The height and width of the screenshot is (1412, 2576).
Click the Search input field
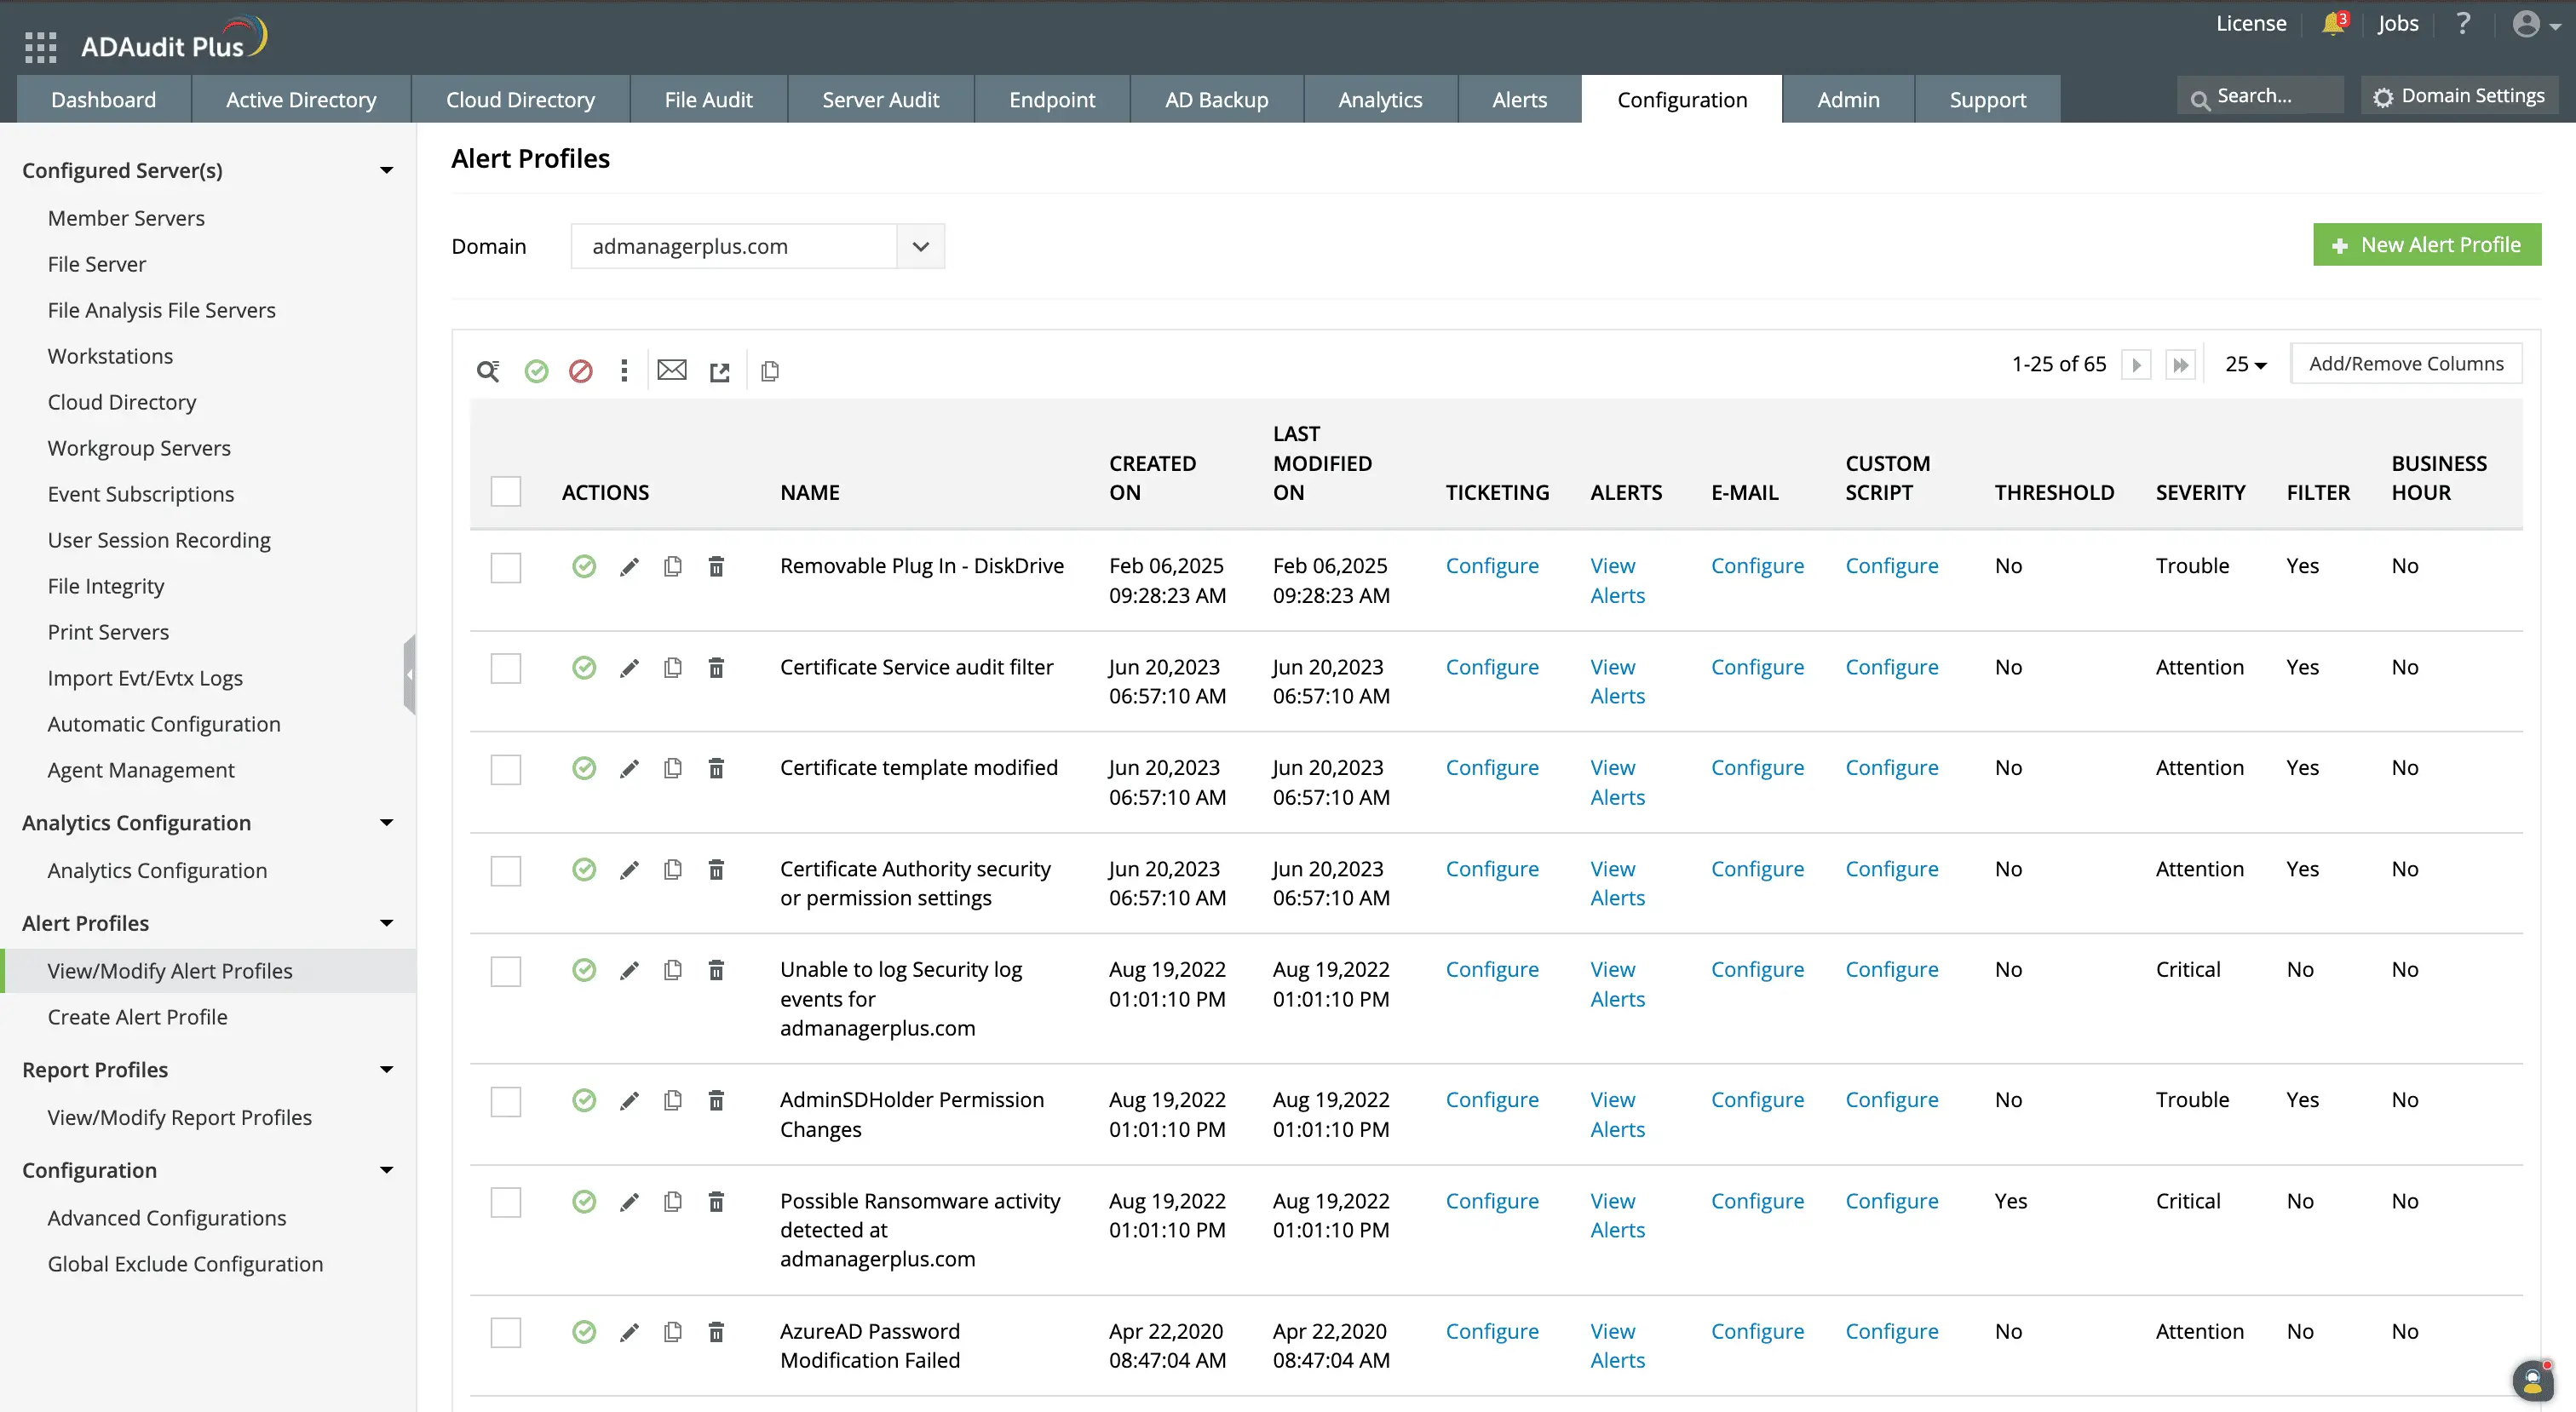point(2261,96)
